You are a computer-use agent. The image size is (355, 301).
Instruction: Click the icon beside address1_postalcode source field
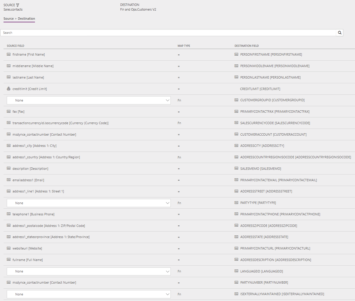click(x=9, y=226)
